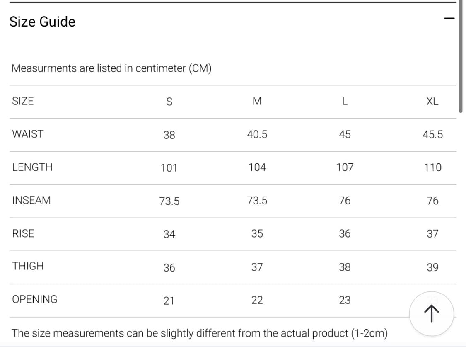Click the RISE row label
The image size is (466, 347).
23,233
